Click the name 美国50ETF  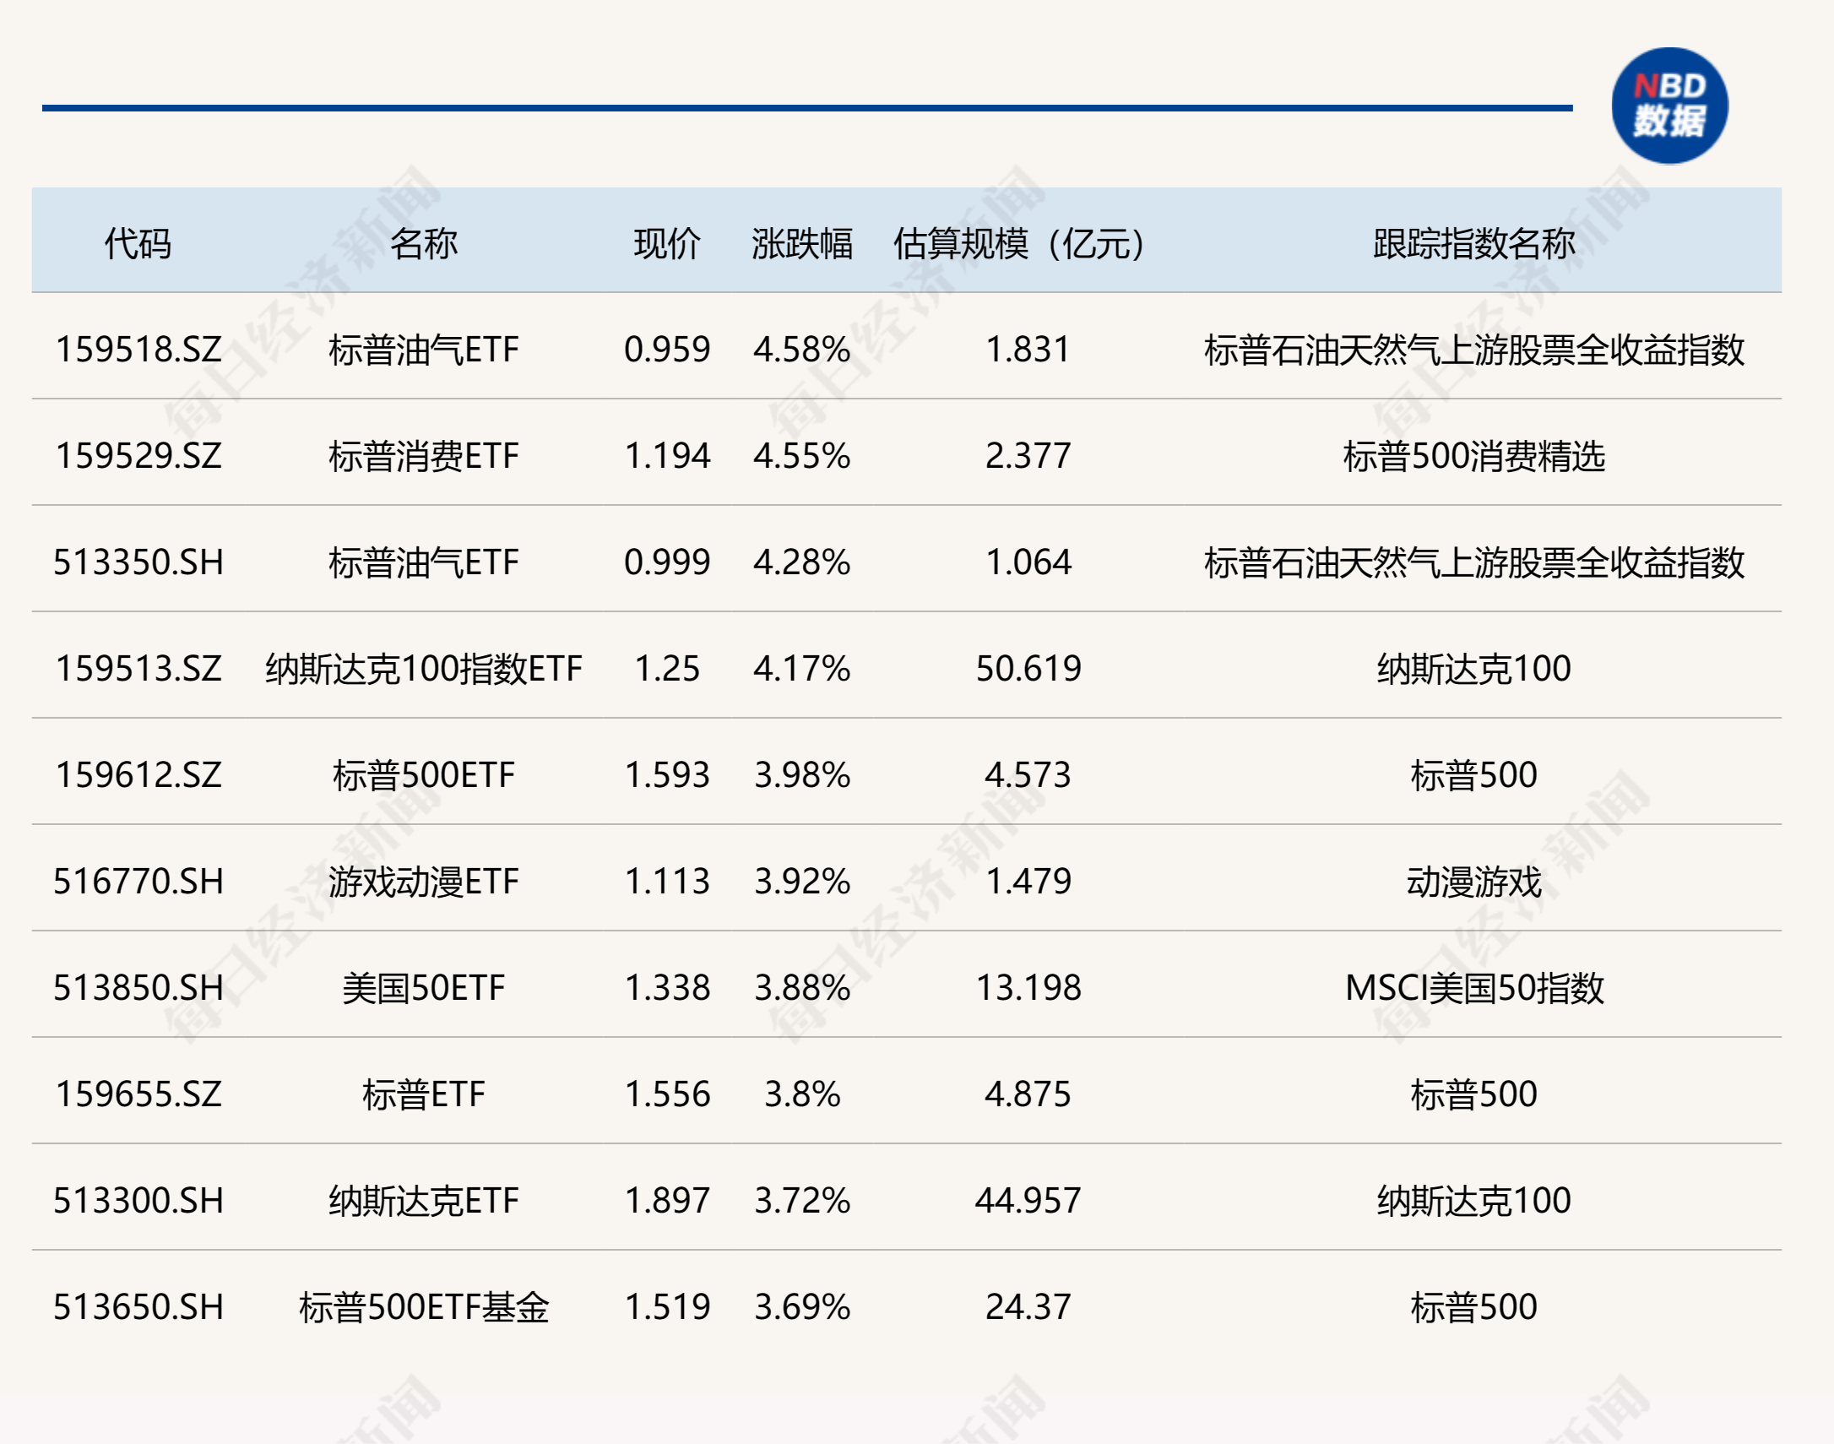(423, 987)
